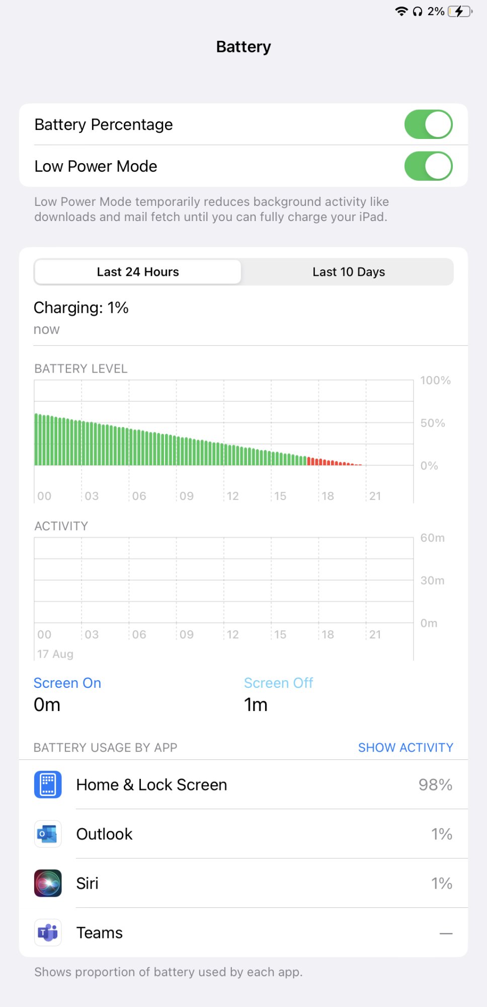Tap the headphones status icon
Image resolution: width=487 pixels, height=1007 pixels.
(x=418, y=11)
